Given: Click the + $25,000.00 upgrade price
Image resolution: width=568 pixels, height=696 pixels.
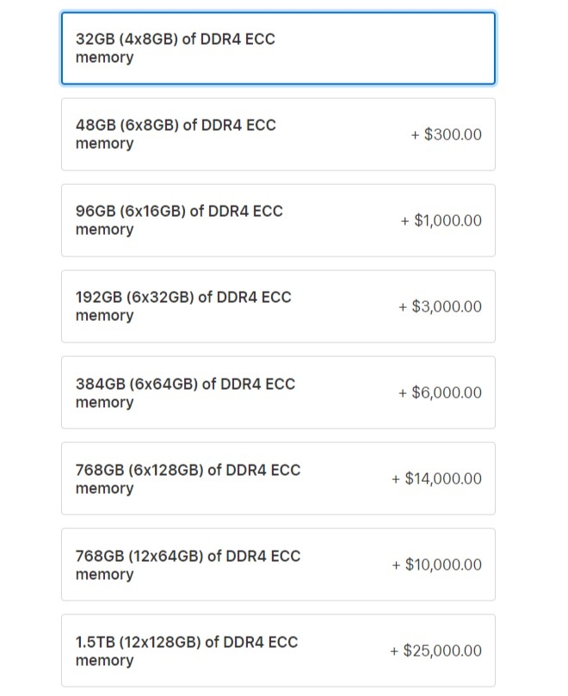Looking at the screenshot, I should (x=436, y=650).
